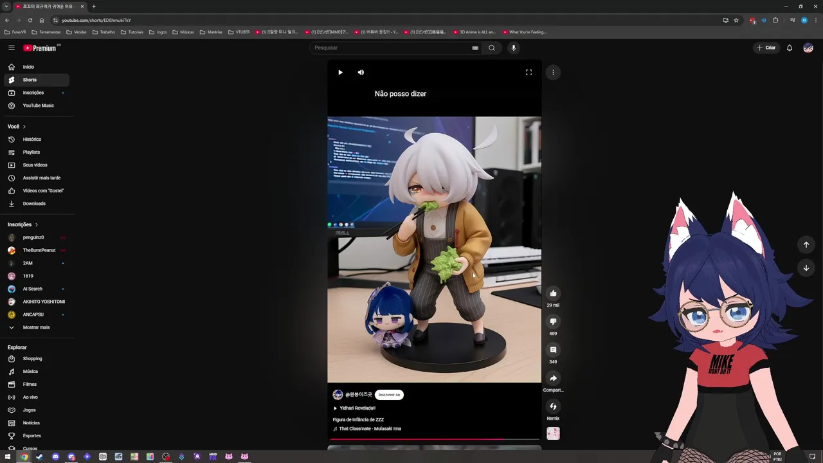The height and width of the screenshot is (463, 823).
Task: Open Ao vivo under Explorar
Action: [37, 397]
